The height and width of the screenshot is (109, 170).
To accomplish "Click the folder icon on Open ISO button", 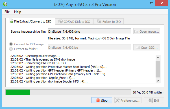I will 138,48.
